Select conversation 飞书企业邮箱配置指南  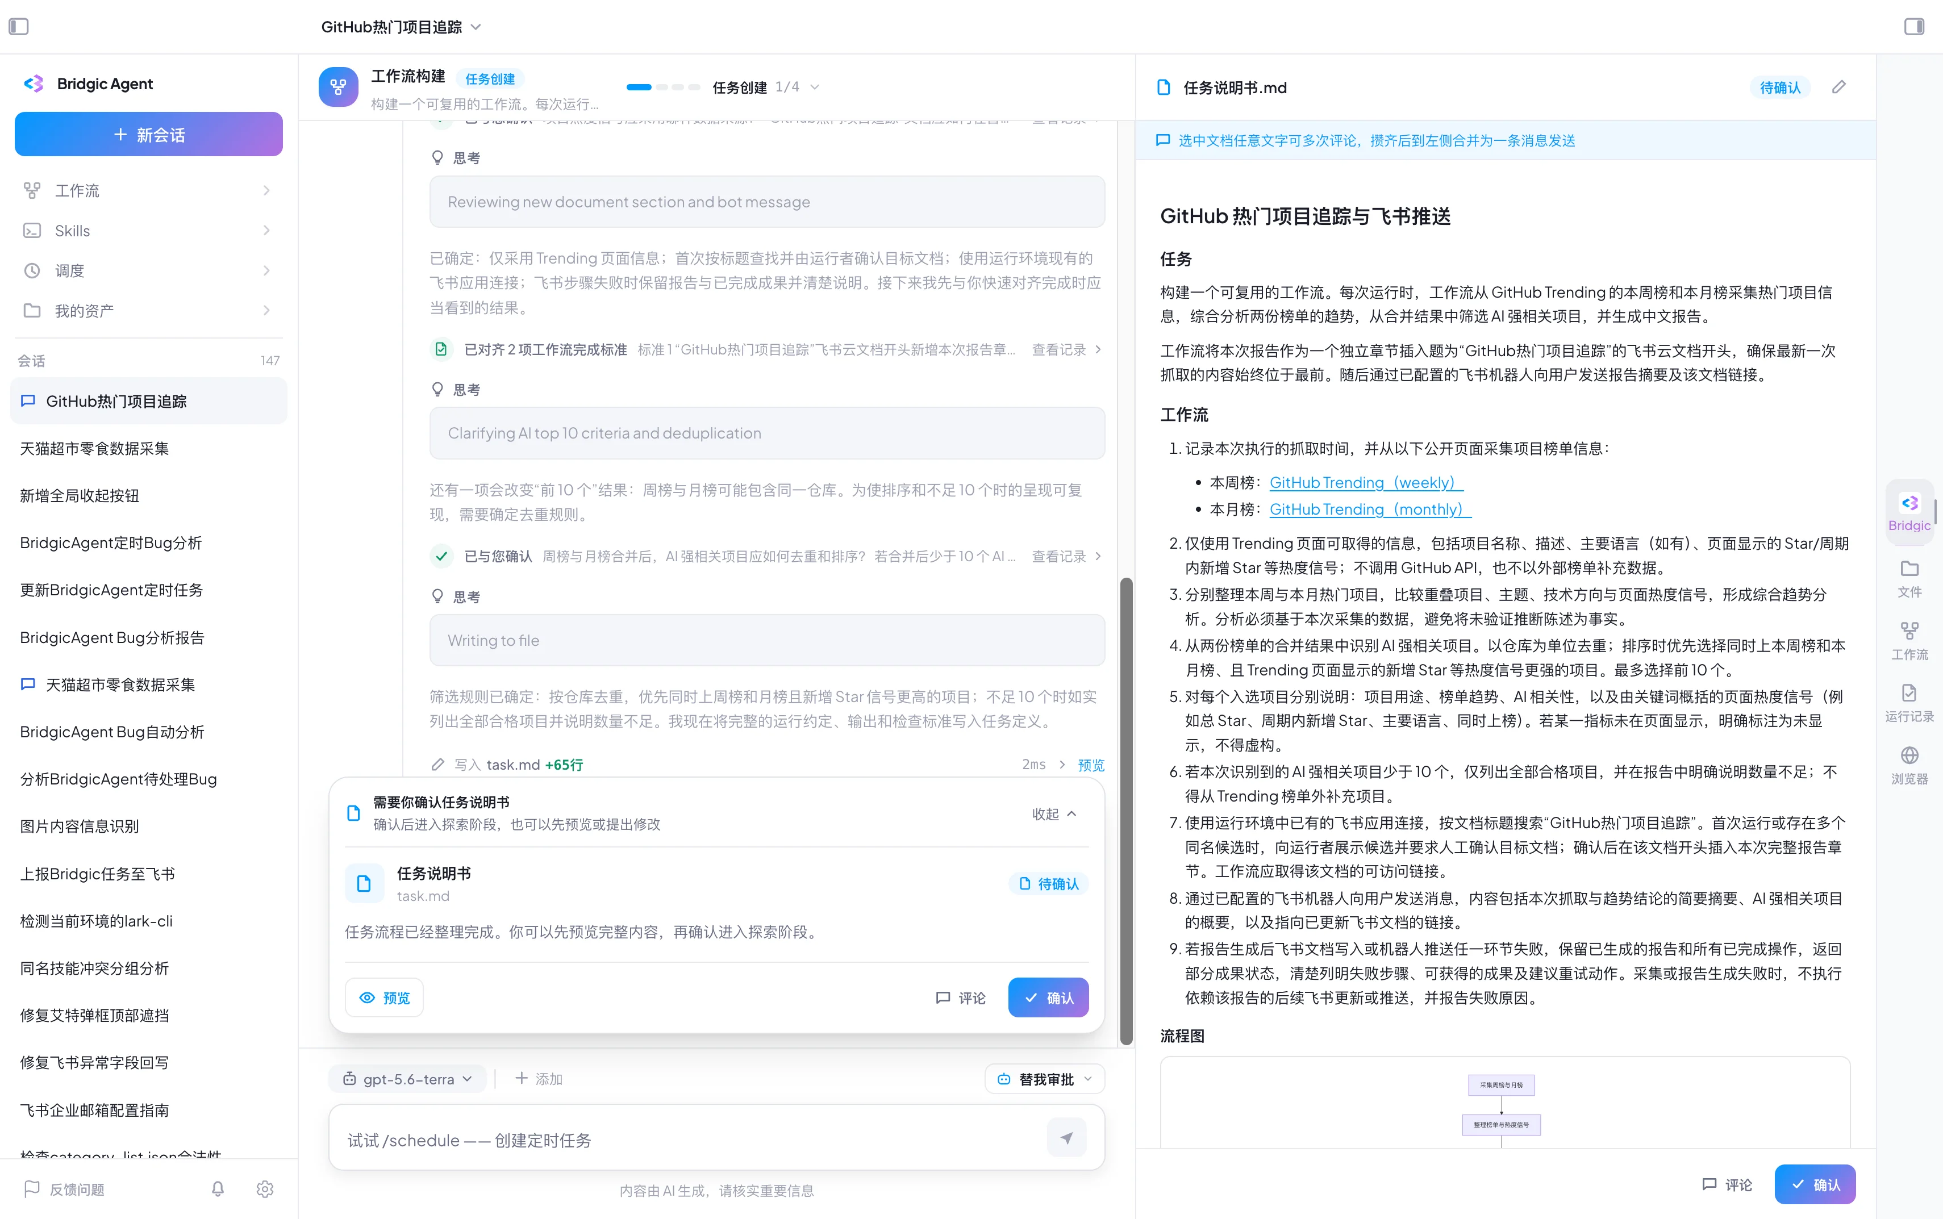coord(148,1110)
